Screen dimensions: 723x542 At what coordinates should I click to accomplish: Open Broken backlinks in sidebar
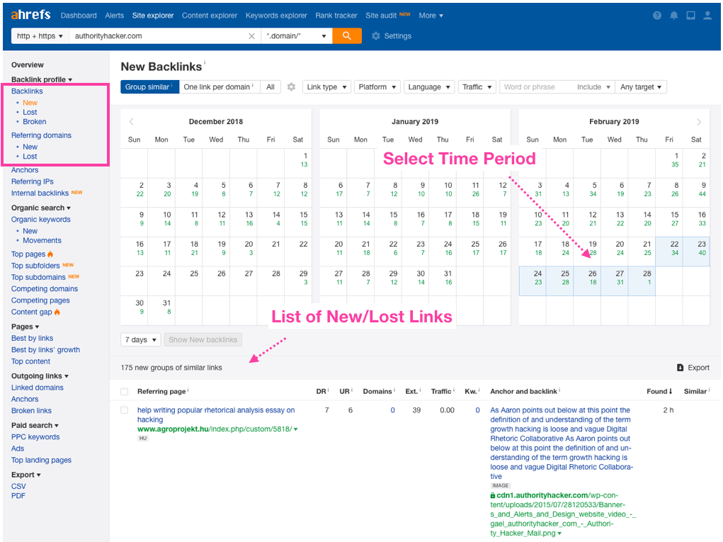coord(35,122)
